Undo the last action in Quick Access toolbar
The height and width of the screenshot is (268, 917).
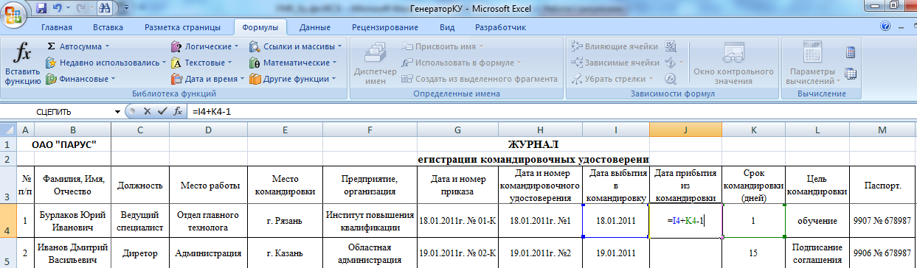58,7
